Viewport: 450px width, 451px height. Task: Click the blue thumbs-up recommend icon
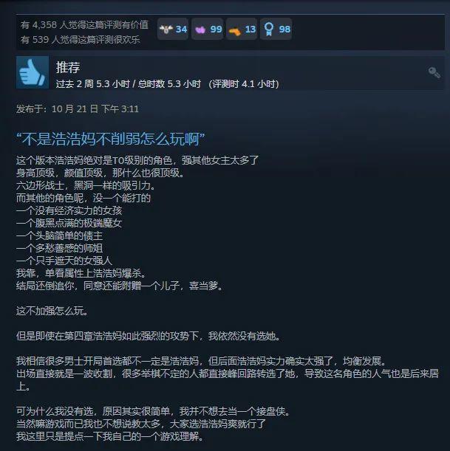[33, 72]
